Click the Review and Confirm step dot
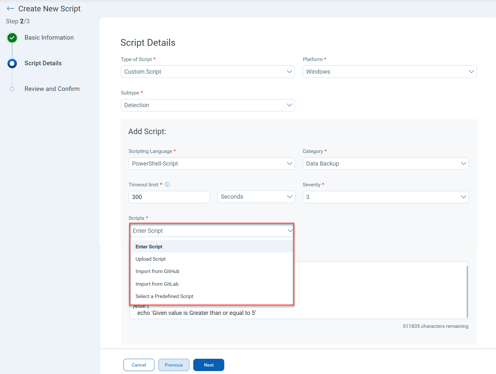 12,89
